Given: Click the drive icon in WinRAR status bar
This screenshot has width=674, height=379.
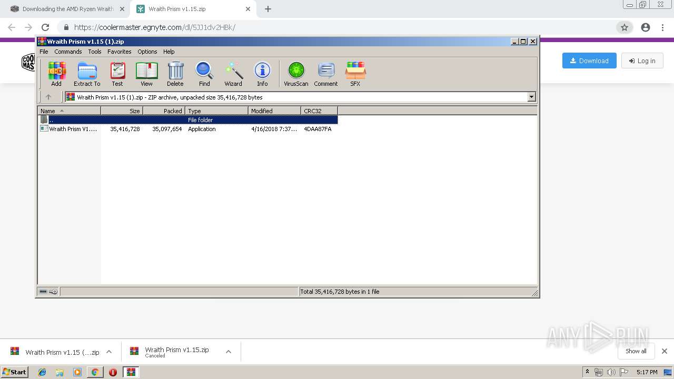Looking at the screenshot, I should pos(44,292).
